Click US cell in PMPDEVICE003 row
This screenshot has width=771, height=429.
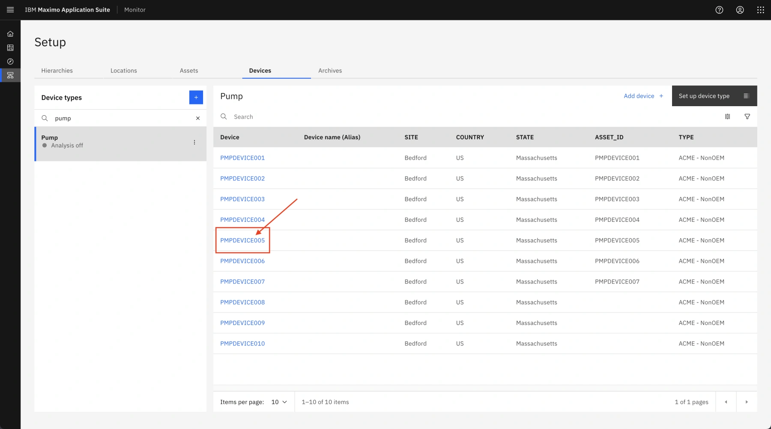[x=460, y=199]
